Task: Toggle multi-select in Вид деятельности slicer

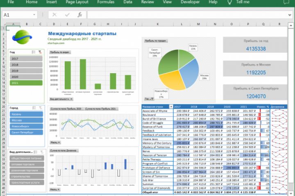Action: coord(35,152)
